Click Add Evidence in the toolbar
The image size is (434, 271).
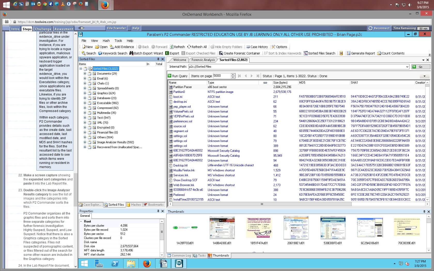click(122, 47)
